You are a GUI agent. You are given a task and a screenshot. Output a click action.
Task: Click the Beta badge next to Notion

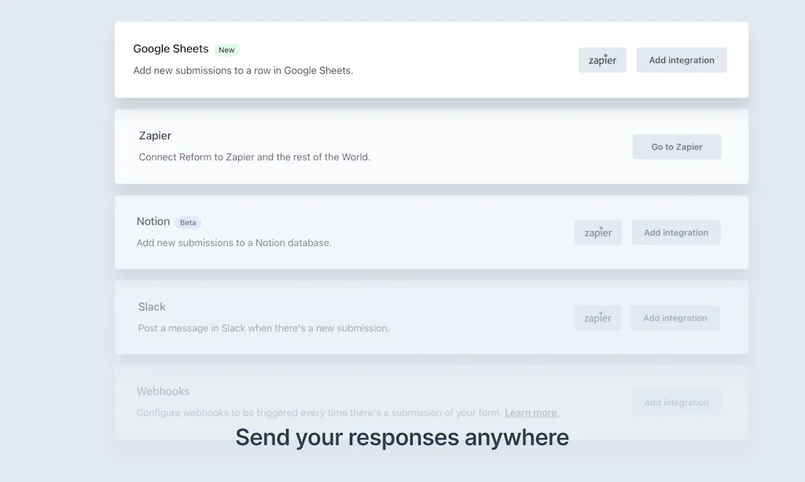point(188,222)
